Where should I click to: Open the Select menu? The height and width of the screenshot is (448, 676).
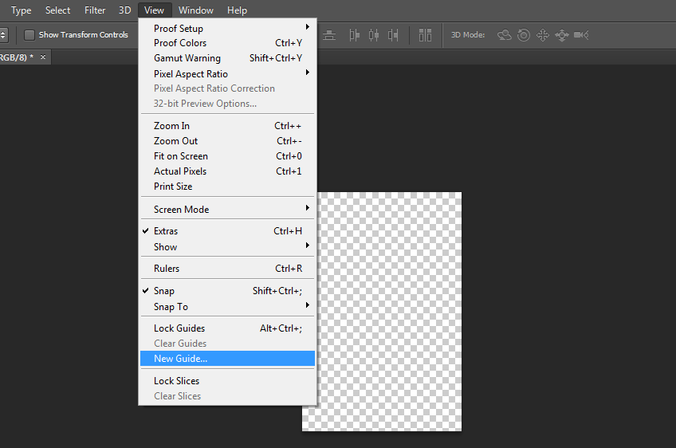click(57, 10)
